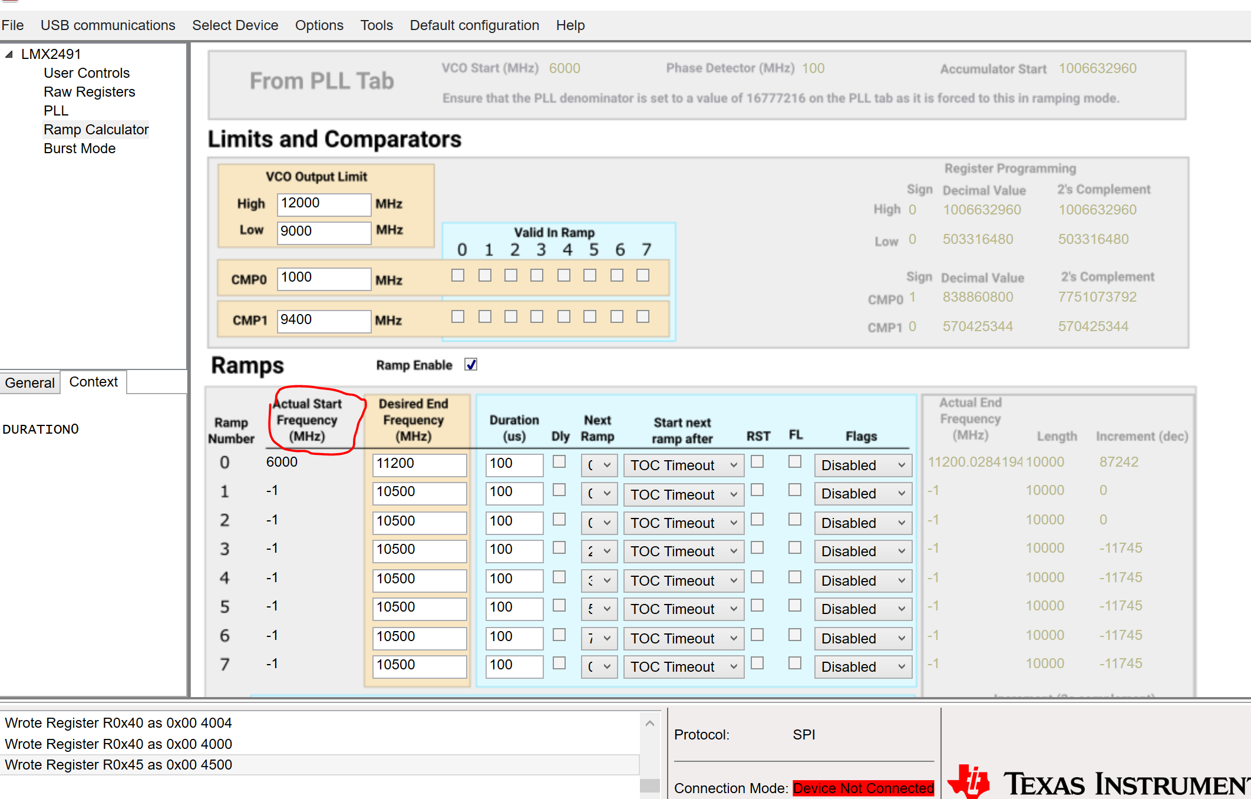
Task: Click the log scrollbar up arrow
Action: pyautogui.click(x=649, y=723)
